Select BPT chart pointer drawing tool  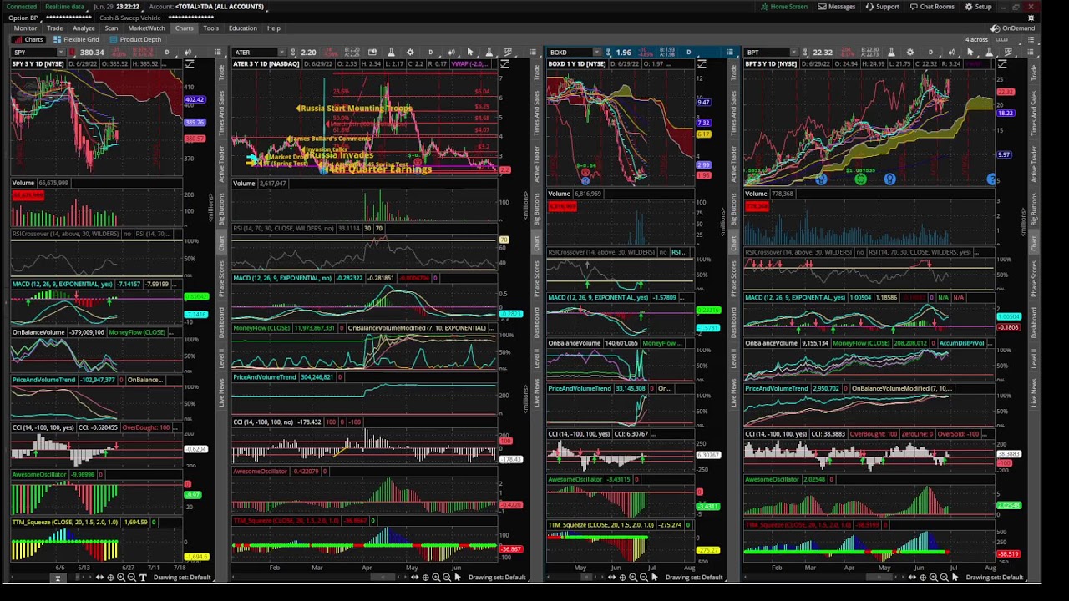point(970,53)
